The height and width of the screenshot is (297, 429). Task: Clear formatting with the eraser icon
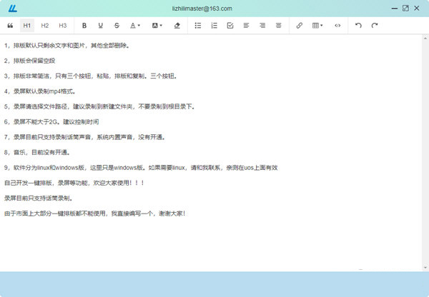click(177, 25)
